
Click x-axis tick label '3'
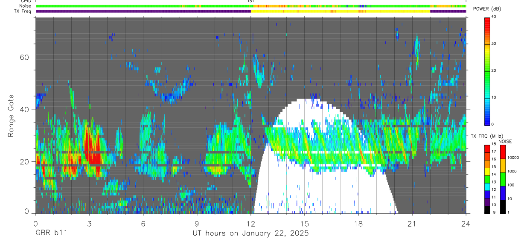(89, 223)
